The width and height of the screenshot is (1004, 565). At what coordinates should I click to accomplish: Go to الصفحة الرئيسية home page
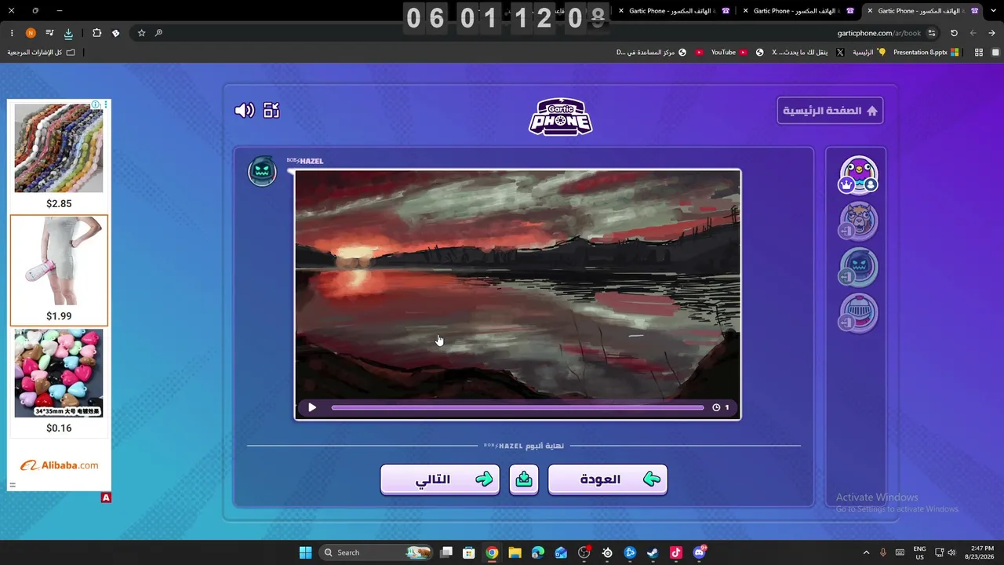tap(831, 111)
